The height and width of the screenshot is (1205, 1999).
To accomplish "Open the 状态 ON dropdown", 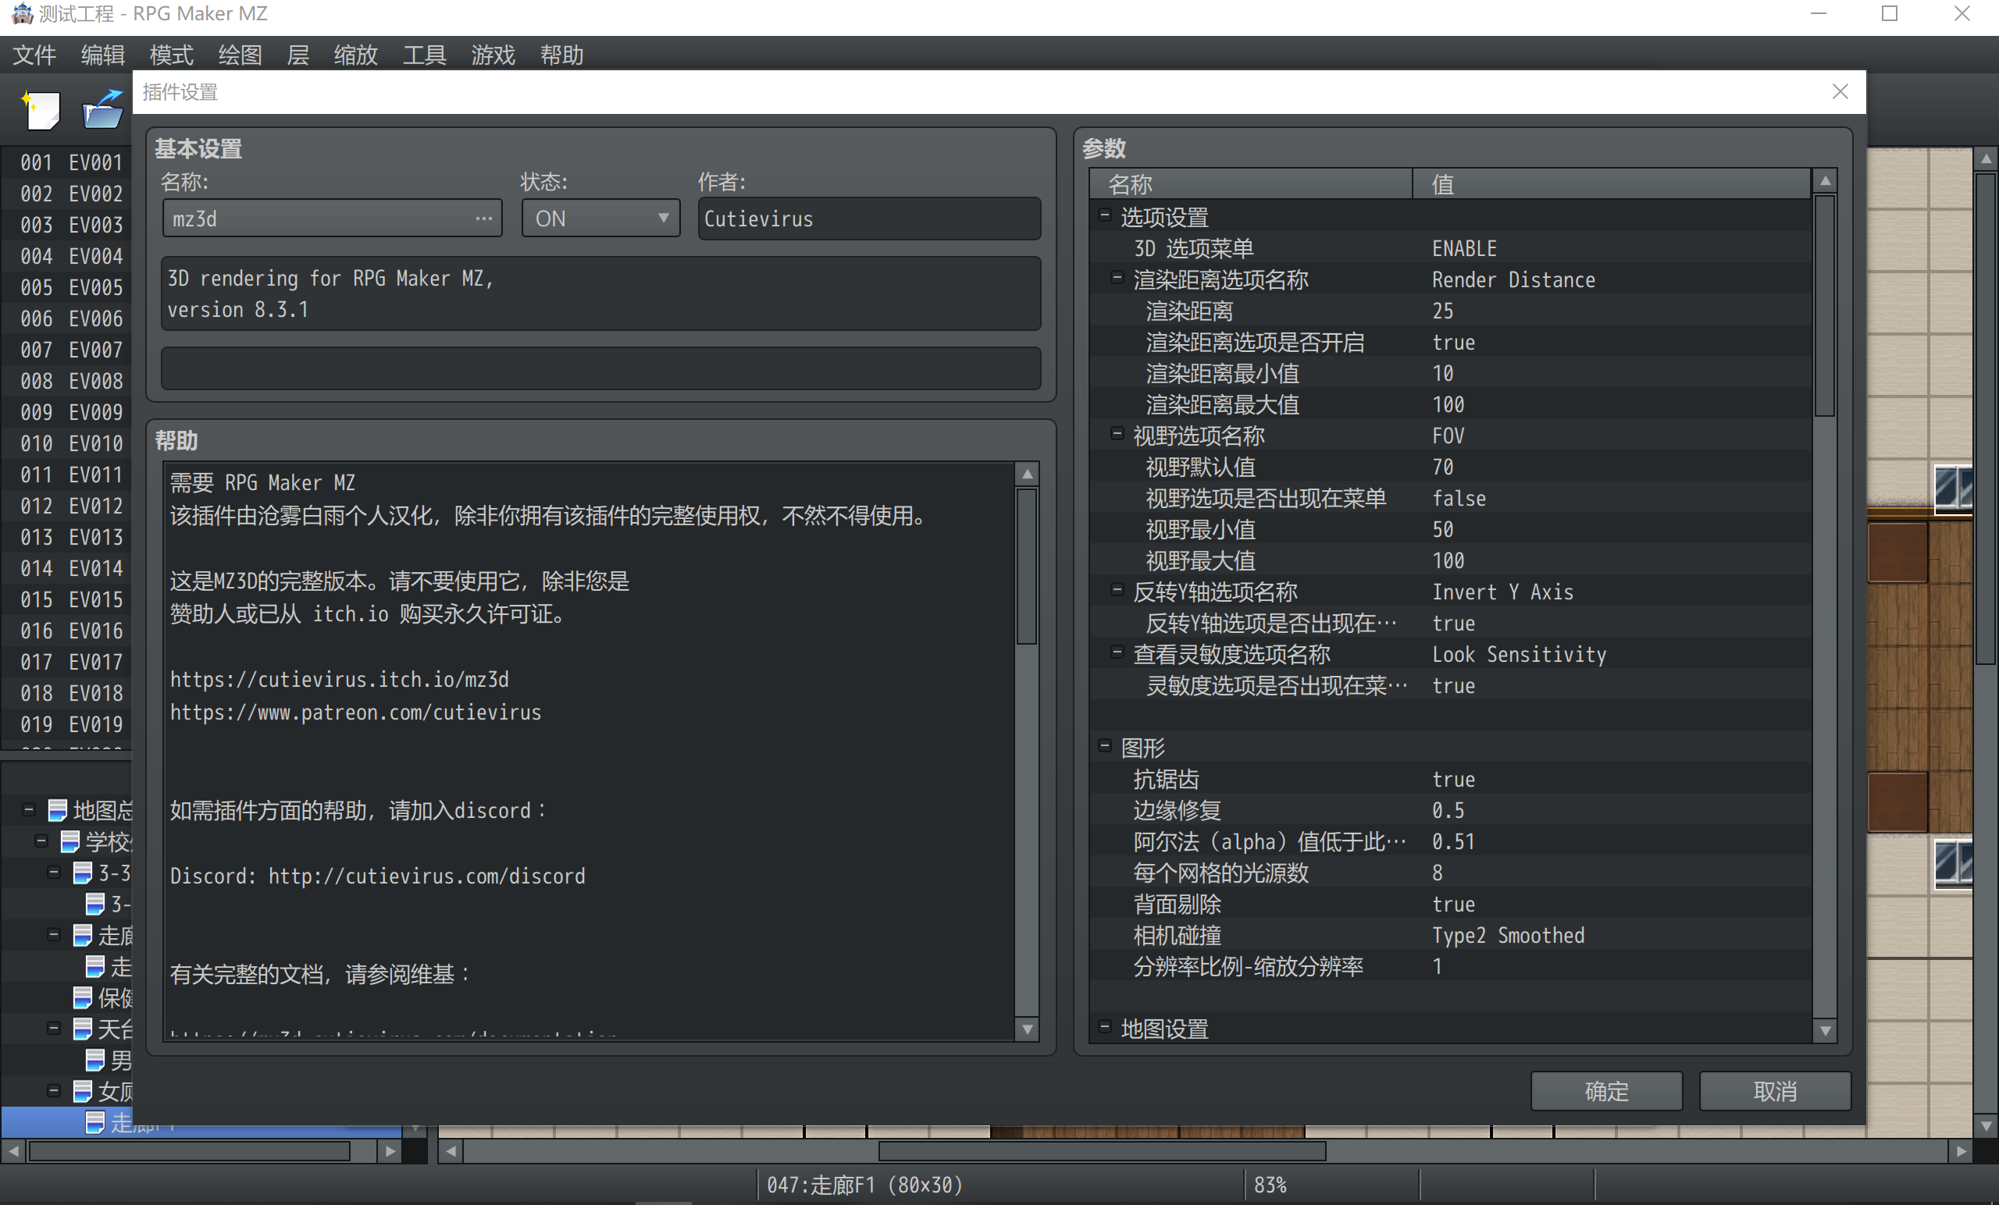I will point(601,219).
